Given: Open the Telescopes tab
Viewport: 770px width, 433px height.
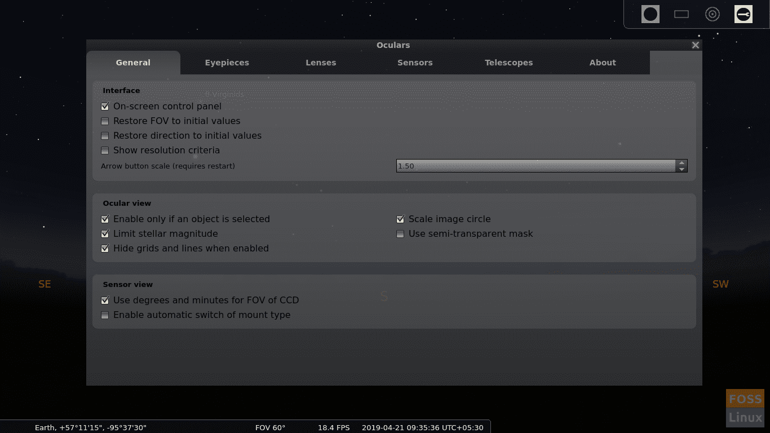Looking at the screenshot, I should [x=509, y=63].
